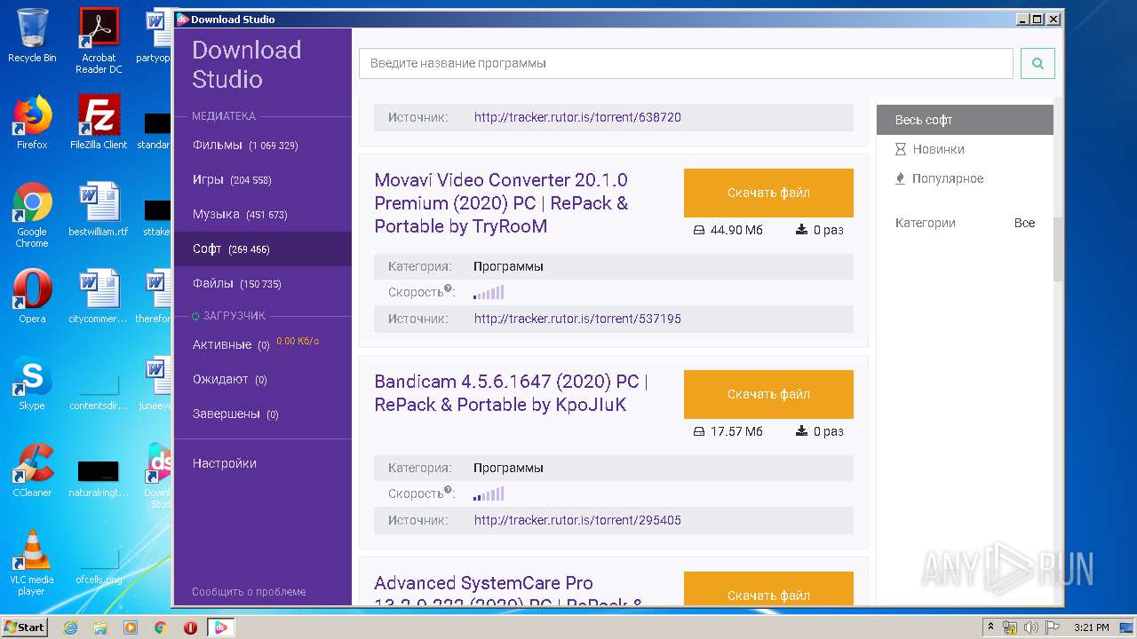This screenshot has width=1137, height=639.
Task: Select Популярное filter
Action: [948, 178]
